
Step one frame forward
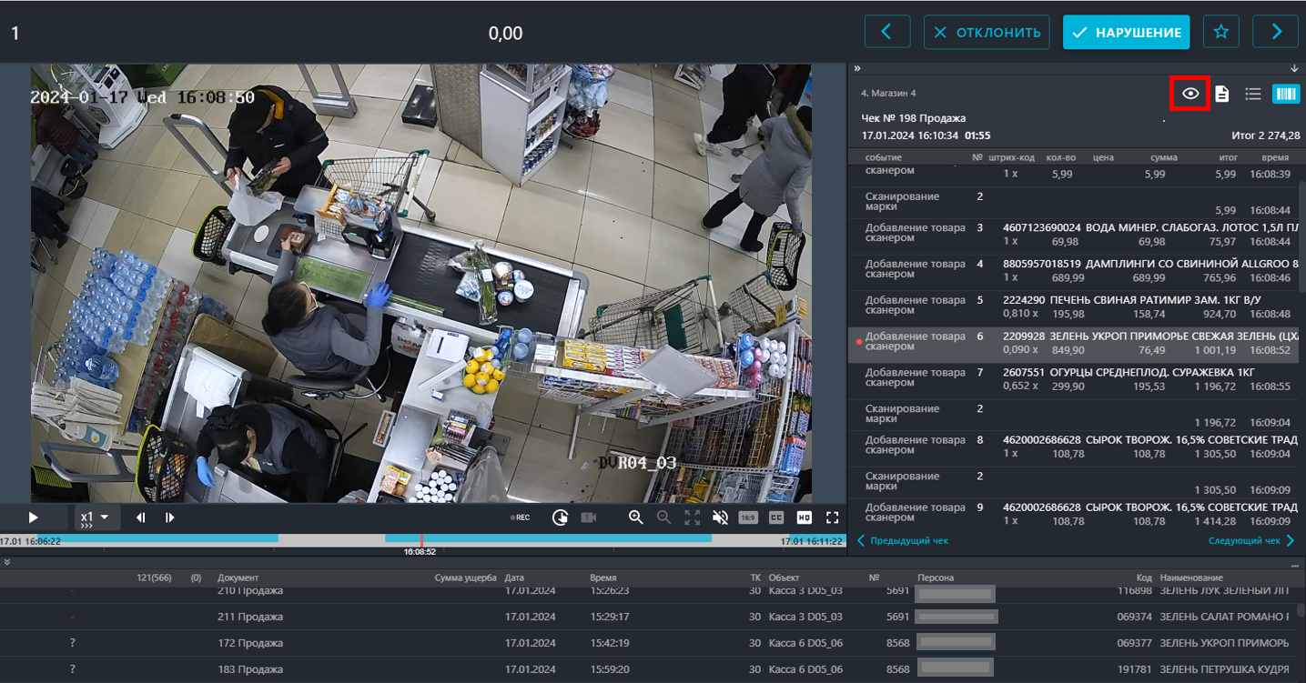click(170, 517)
